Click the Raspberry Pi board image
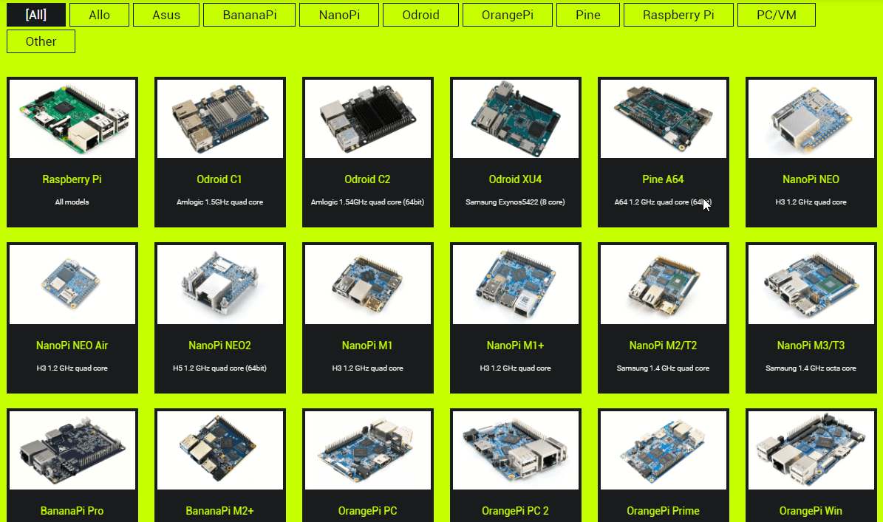This screenshot has width=883, height=522. click(72, 118)
